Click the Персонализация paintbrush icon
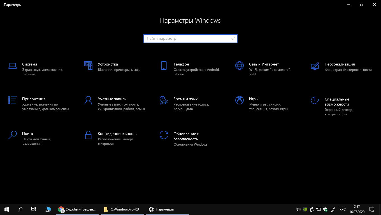 pyautogui.click(x=315, y=66)
